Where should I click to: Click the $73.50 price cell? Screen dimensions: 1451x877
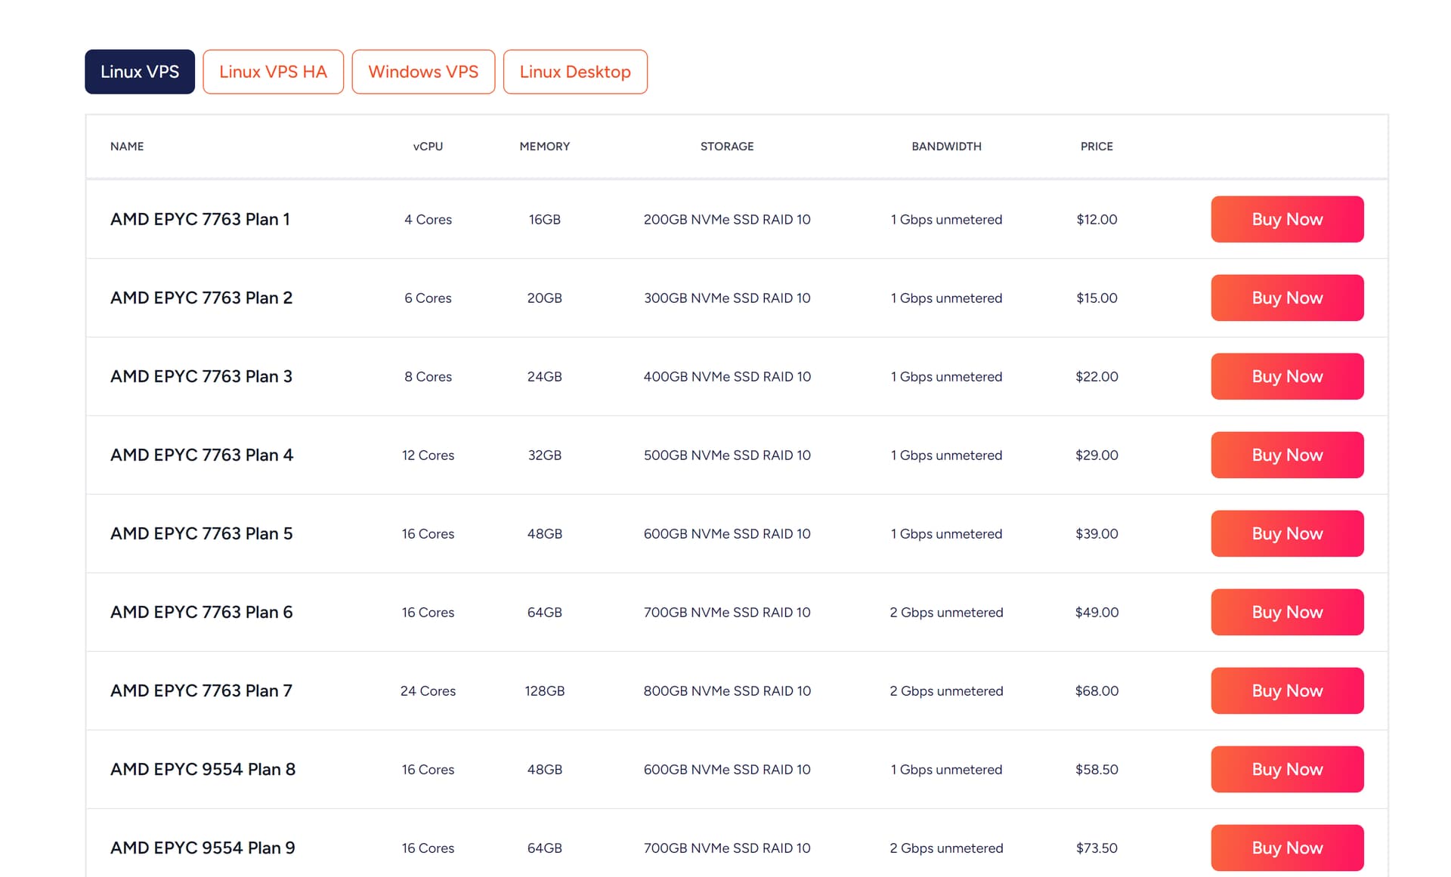point(1097,848)
